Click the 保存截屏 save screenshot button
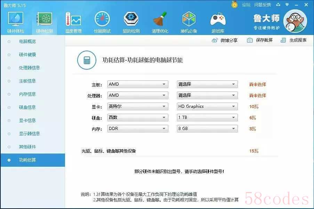Viewport: 314px width, 209px height. 260,40
